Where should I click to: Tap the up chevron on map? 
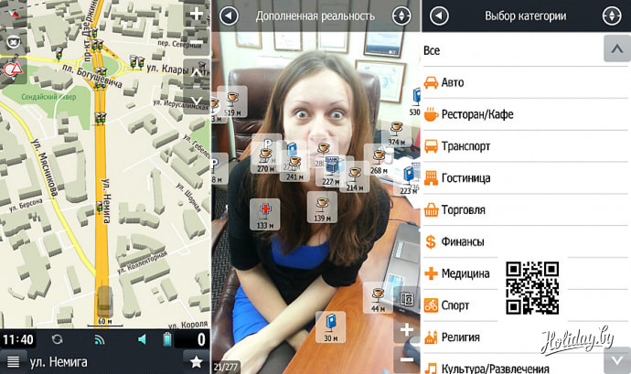click(x=196, y=69)
